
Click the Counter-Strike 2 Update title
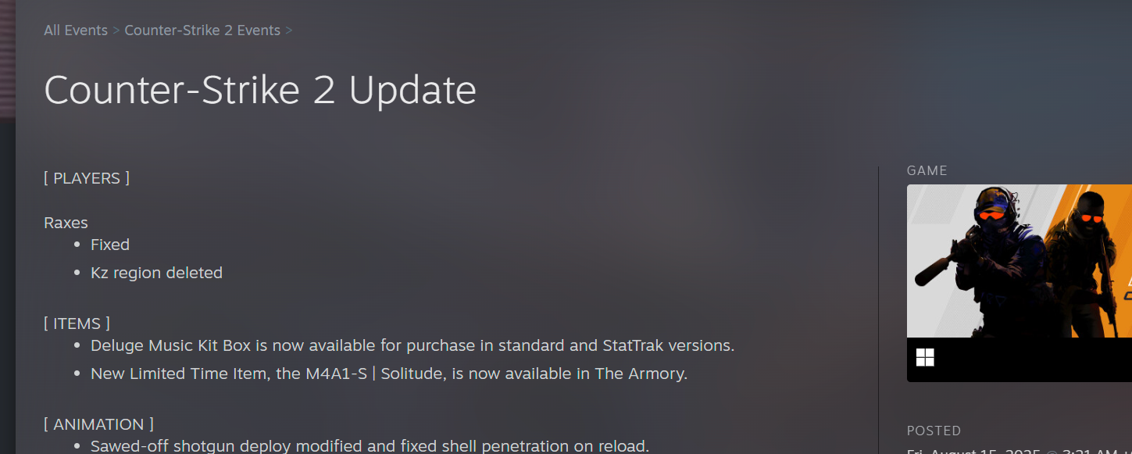tap(260, 90)
